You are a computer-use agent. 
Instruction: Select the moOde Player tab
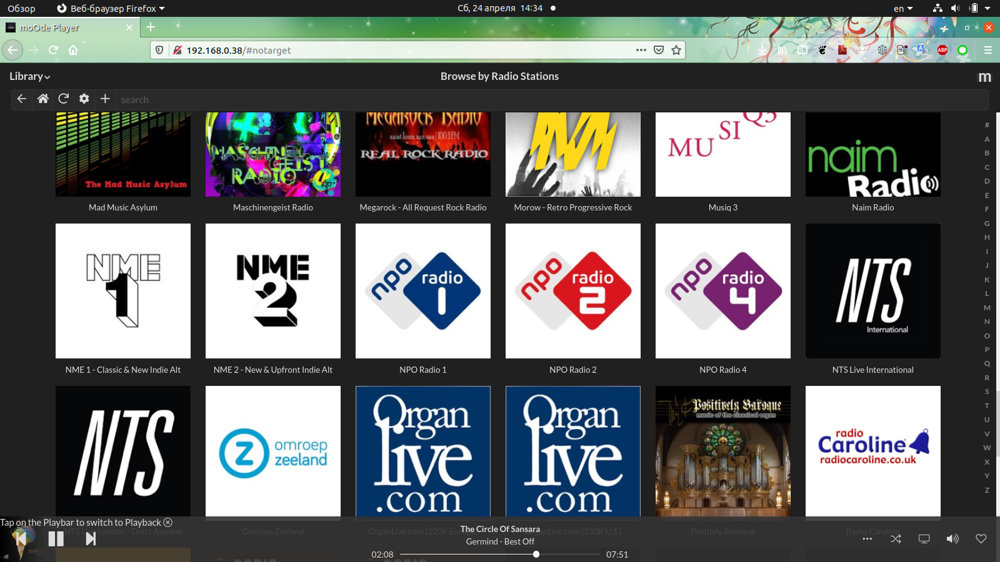click(69, 27)
